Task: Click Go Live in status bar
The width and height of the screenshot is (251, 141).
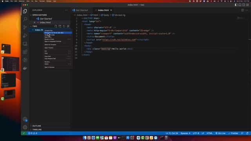Action: [x=220, y=133]
